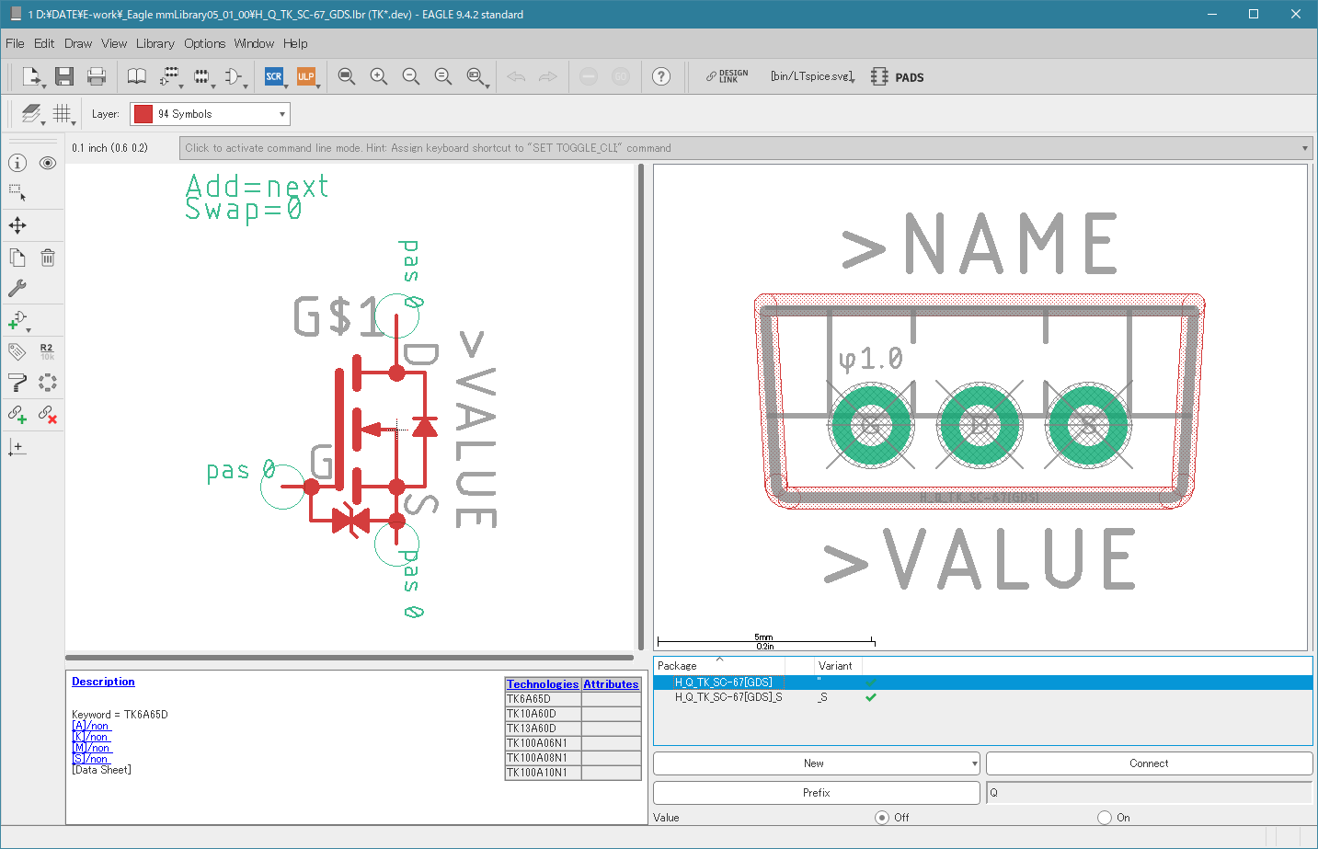Click the red layer color swatch

tap(143, 114)
